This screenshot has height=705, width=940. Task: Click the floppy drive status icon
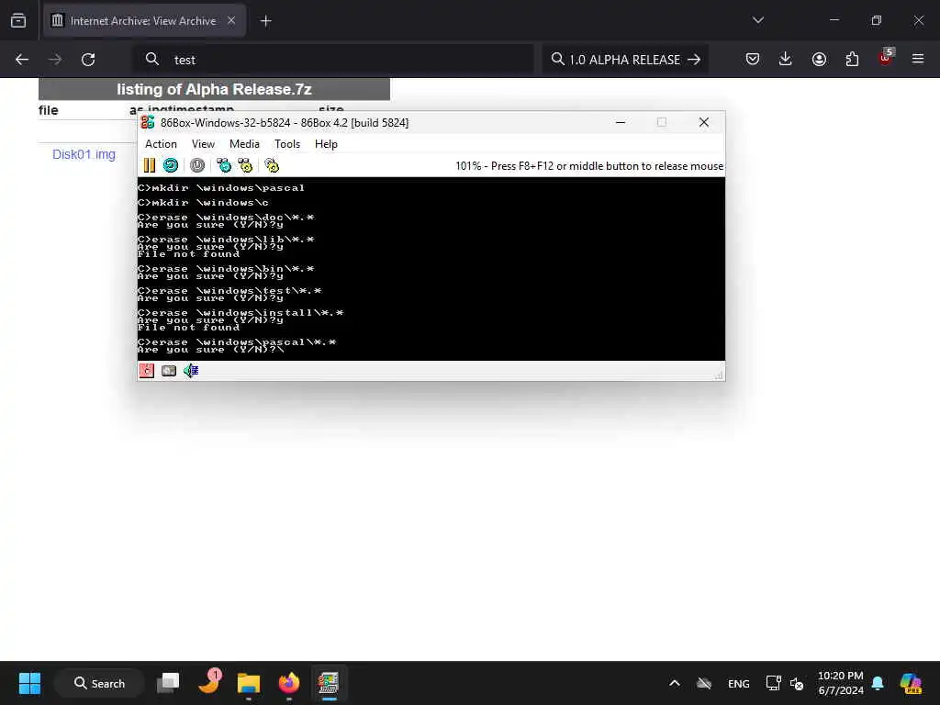[x=147, y=371]
